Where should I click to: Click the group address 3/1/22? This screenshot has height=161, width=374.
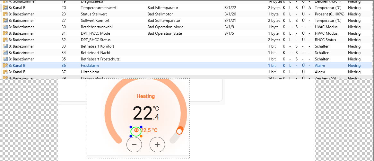click(x=230, y=8)
